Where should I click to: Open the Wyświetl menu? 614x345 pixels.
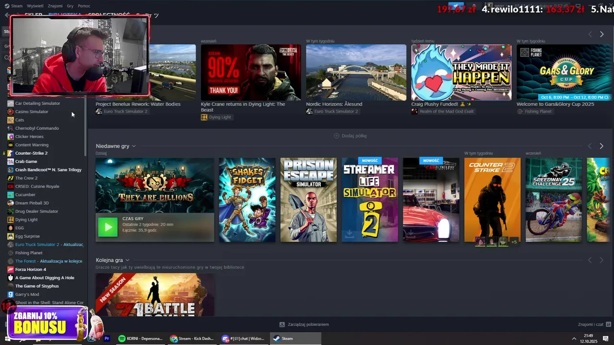coord(35,6)
